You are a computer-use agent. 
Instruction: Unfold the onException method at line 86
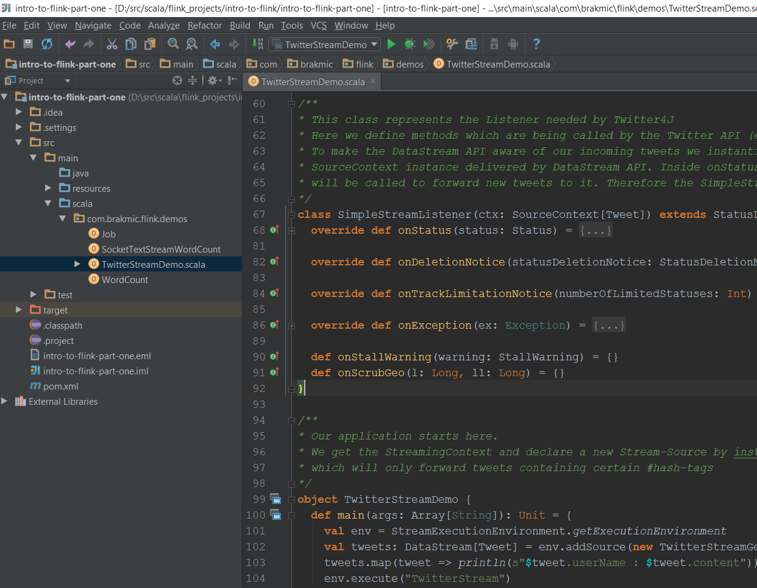tap(291, 325)
